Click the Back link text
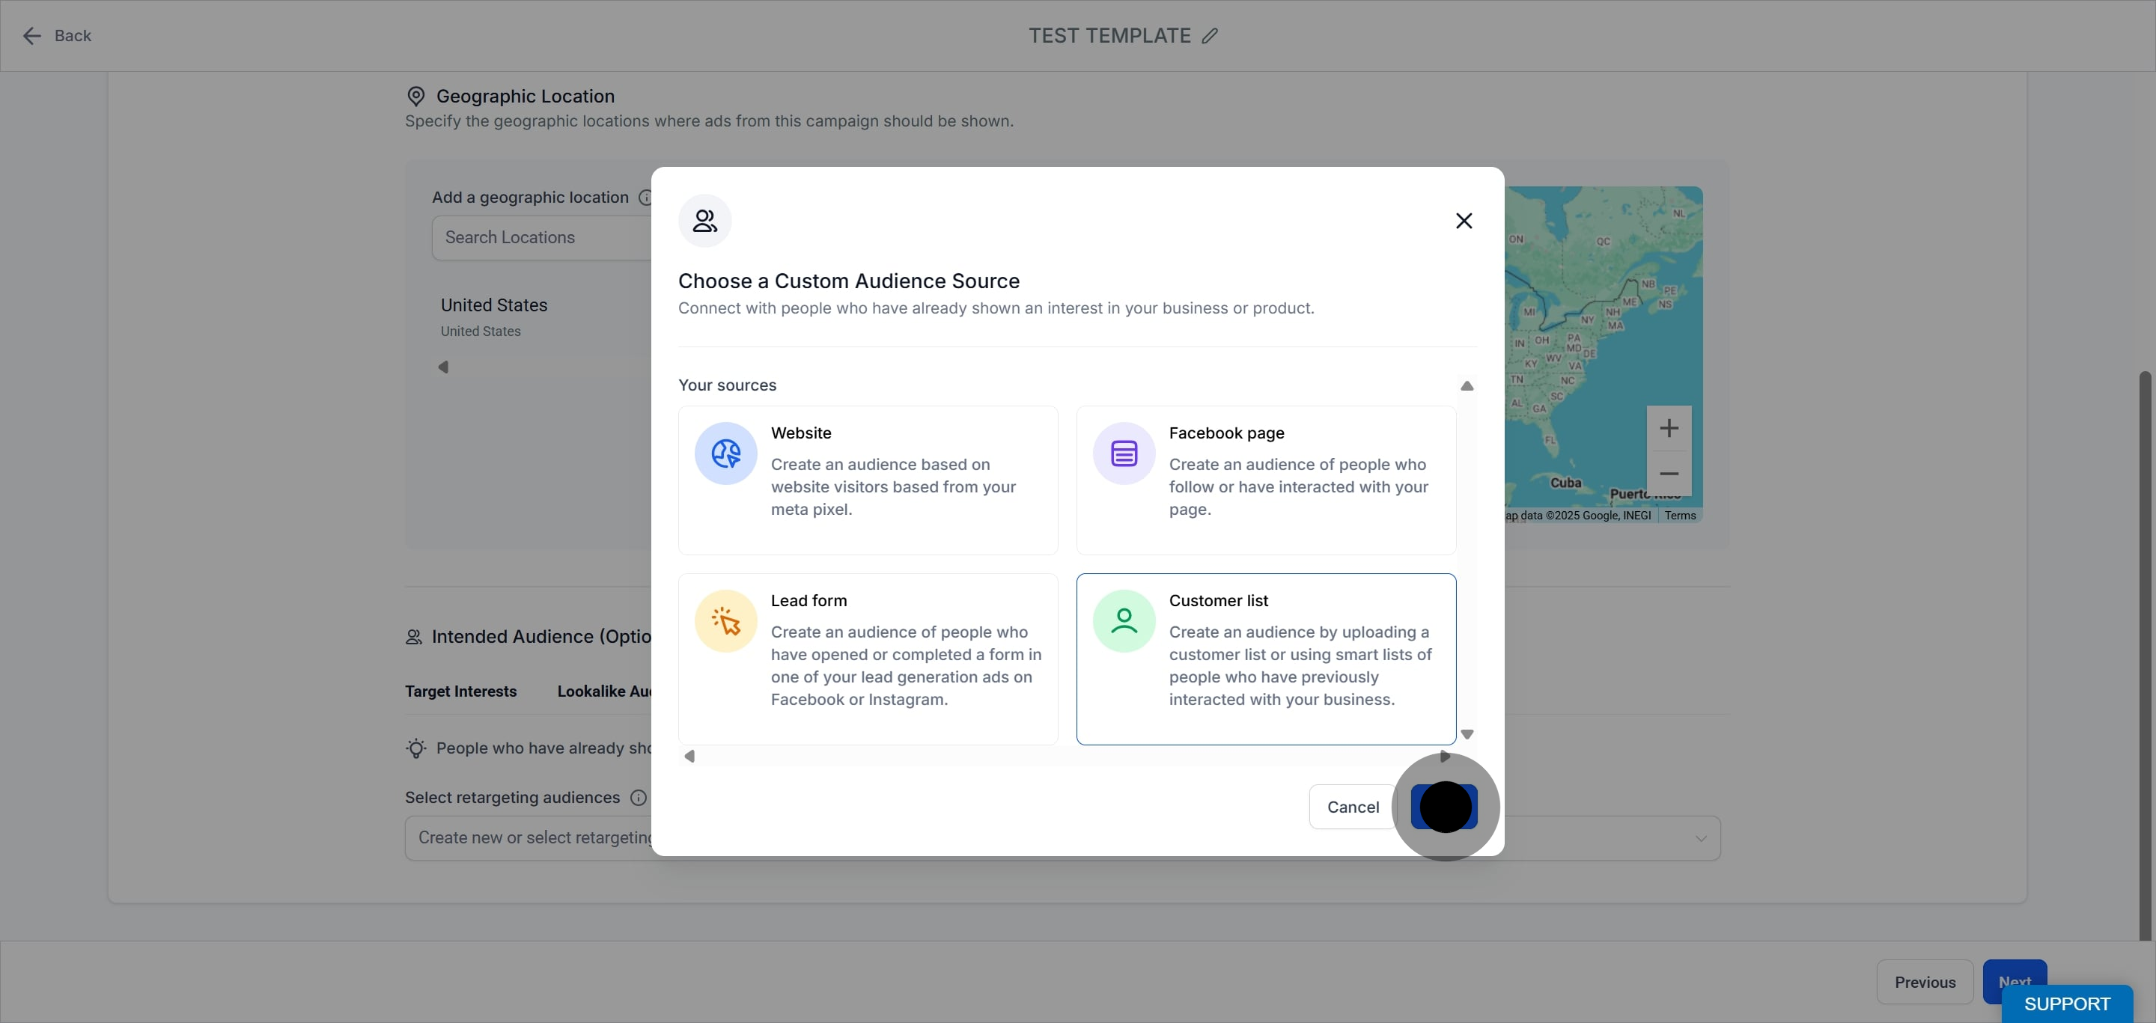The width and height of the screenshot is (2156, 1023). click(x=73, y=35)
